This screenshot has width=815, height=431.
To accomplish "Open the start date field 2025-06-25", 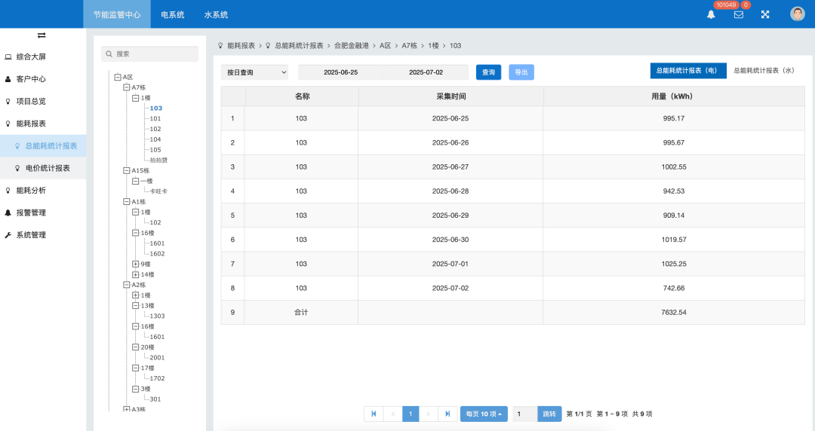I will point(341,72).
